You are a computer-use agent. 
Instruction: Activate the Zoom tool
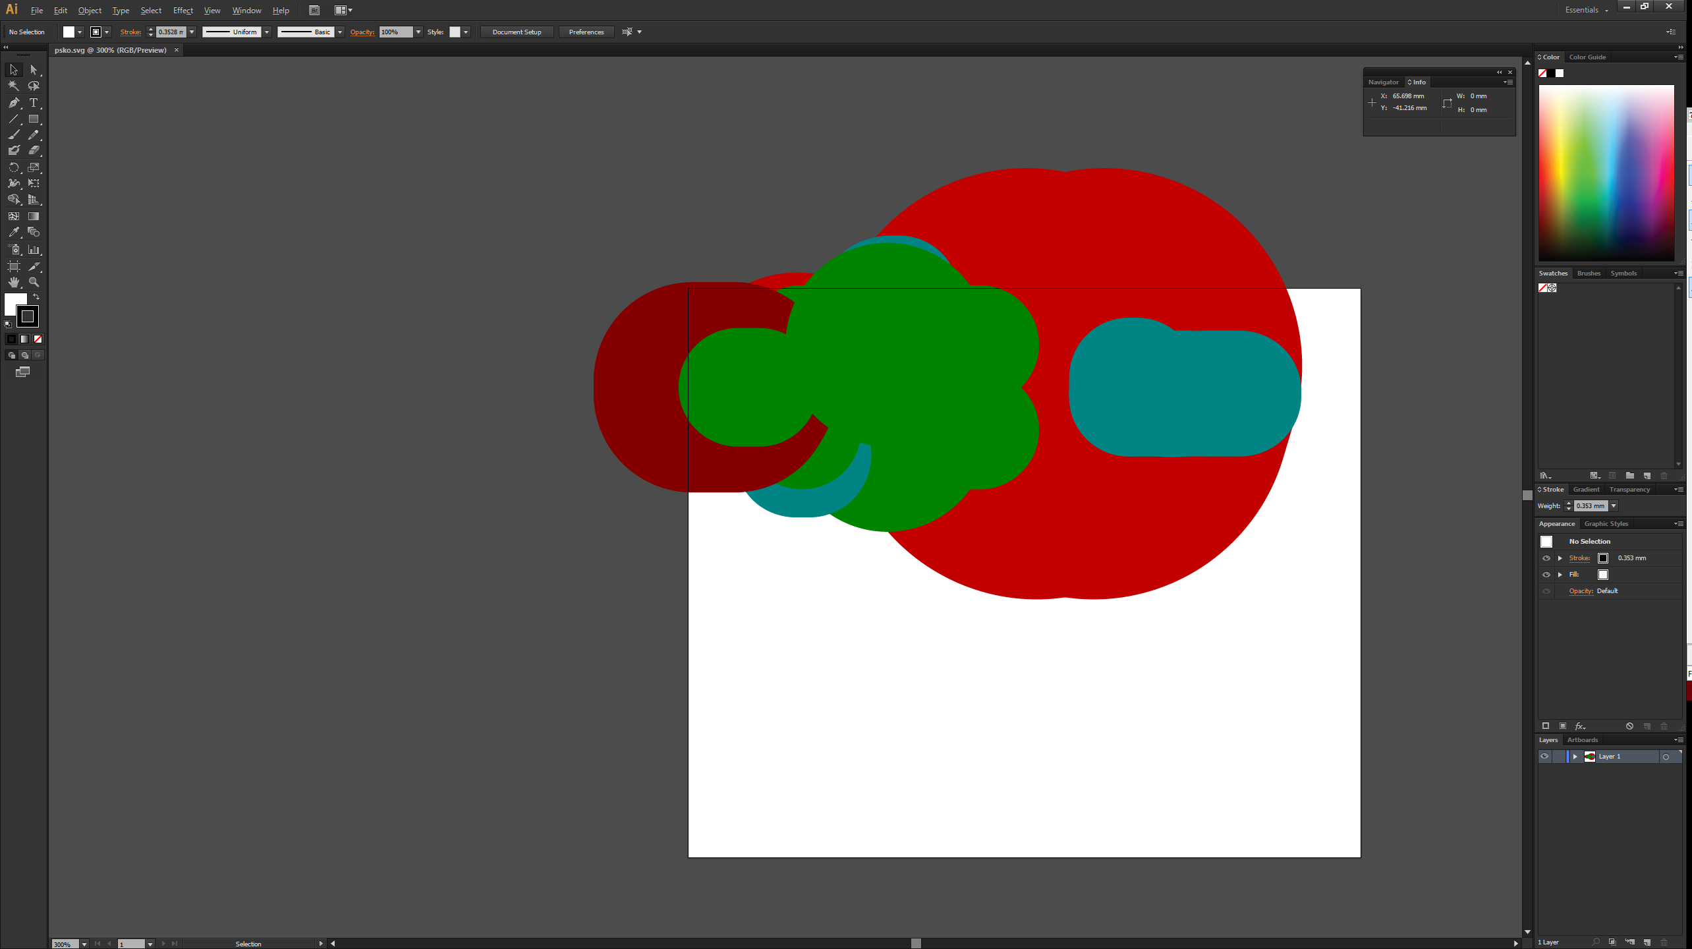tap(34, 282)
